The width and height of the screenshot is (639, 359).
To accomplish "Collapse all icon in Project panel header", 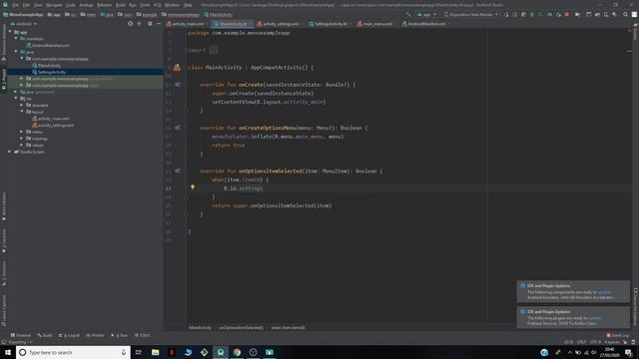I will tap(140, 24).
